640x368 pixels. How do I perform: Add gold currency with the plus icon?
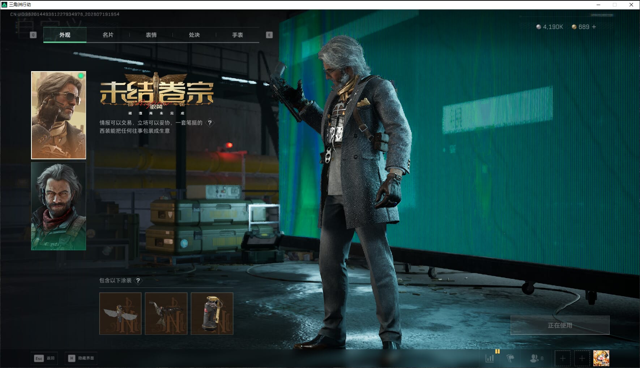pos(594,27)
